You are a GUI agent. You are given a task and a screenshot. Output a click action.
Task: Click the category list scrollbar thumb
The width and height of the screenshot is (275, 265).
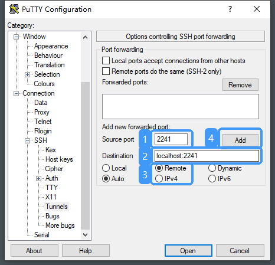pyautogui.click(x=85, y=156)
